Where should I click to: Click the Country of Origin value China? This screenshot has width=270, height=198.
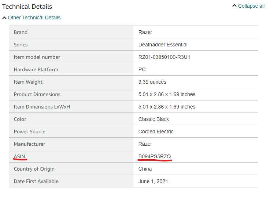145,169
